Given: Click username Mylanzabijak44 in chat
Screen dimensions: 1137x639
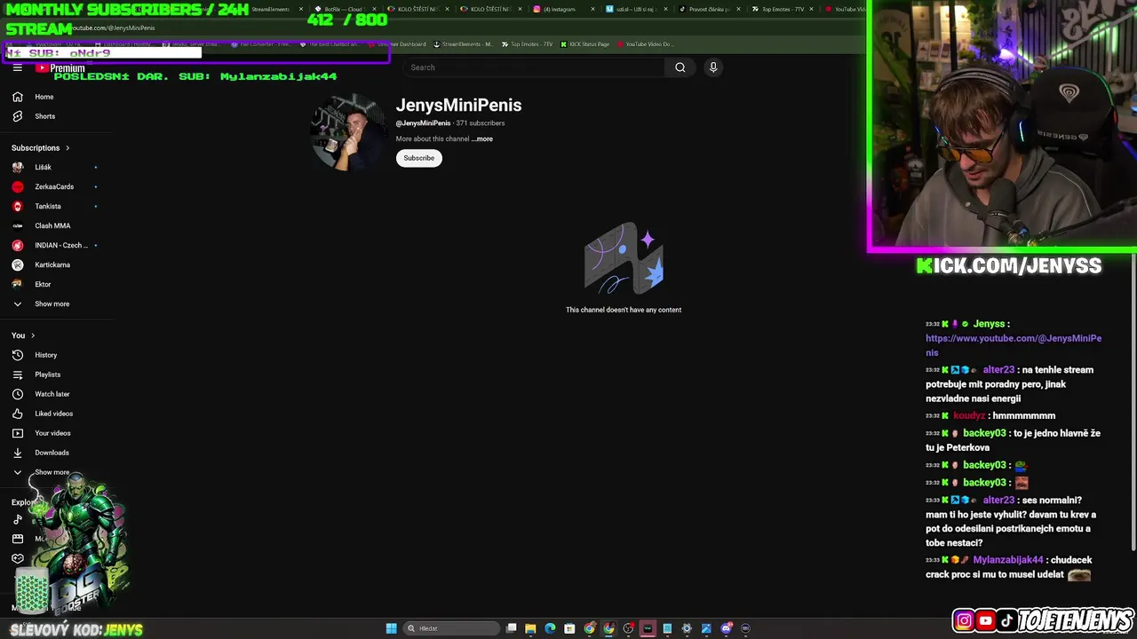Looking at the screenshot, I should coord(1007,560).
